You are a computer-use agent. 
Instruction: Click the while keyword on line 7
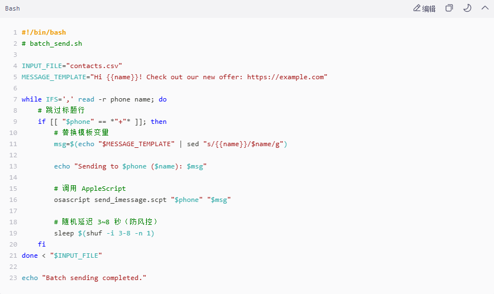coord(31,99)
